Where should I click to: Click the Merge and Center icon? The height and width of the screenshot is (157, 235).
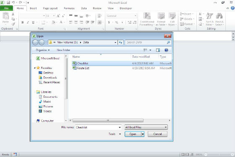click(99, 23)
